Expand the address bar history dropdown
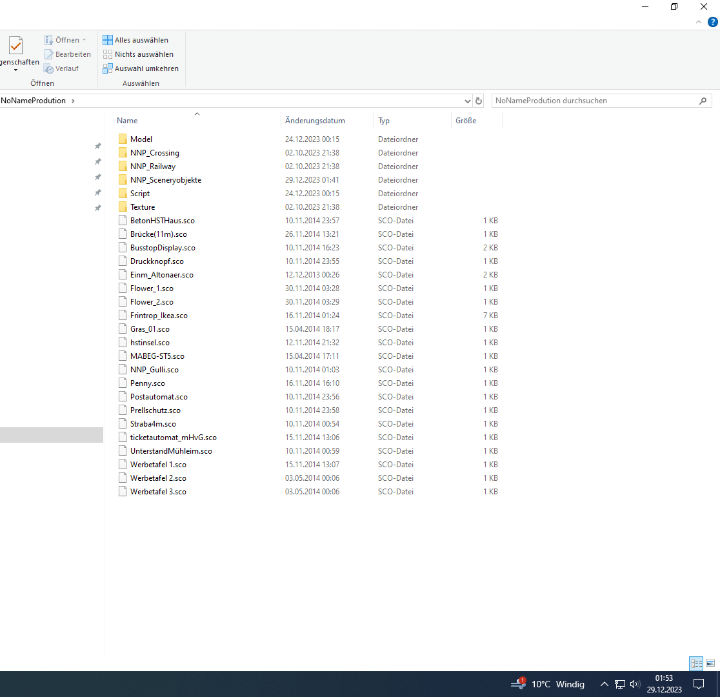 click(468, 101)
